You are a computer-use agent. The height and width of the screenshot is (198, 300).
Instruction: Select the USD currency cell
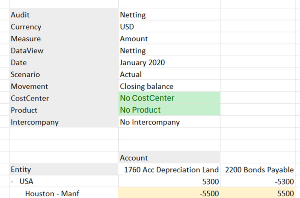click(x=169, y=26)
